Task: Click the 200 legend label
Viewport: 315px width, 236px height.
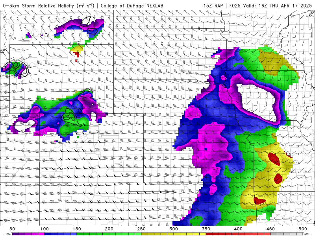Action: [x=109, y=229]
